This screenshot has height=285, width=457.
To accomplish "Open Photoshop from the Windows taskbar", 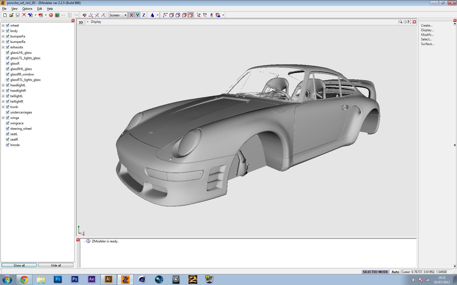I will click(58, 279).
